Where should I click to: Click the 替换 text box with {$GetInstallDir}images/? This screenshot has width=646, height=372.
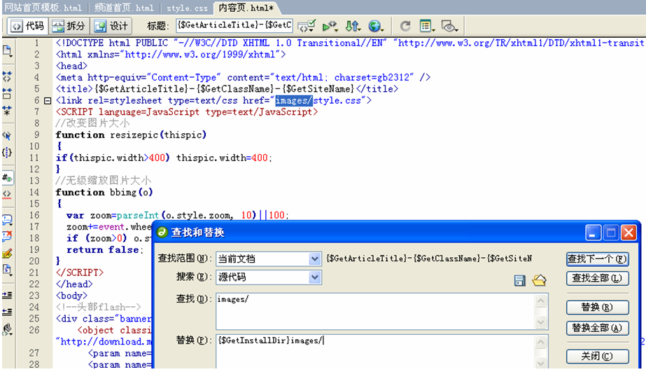(x=375, y=352)
